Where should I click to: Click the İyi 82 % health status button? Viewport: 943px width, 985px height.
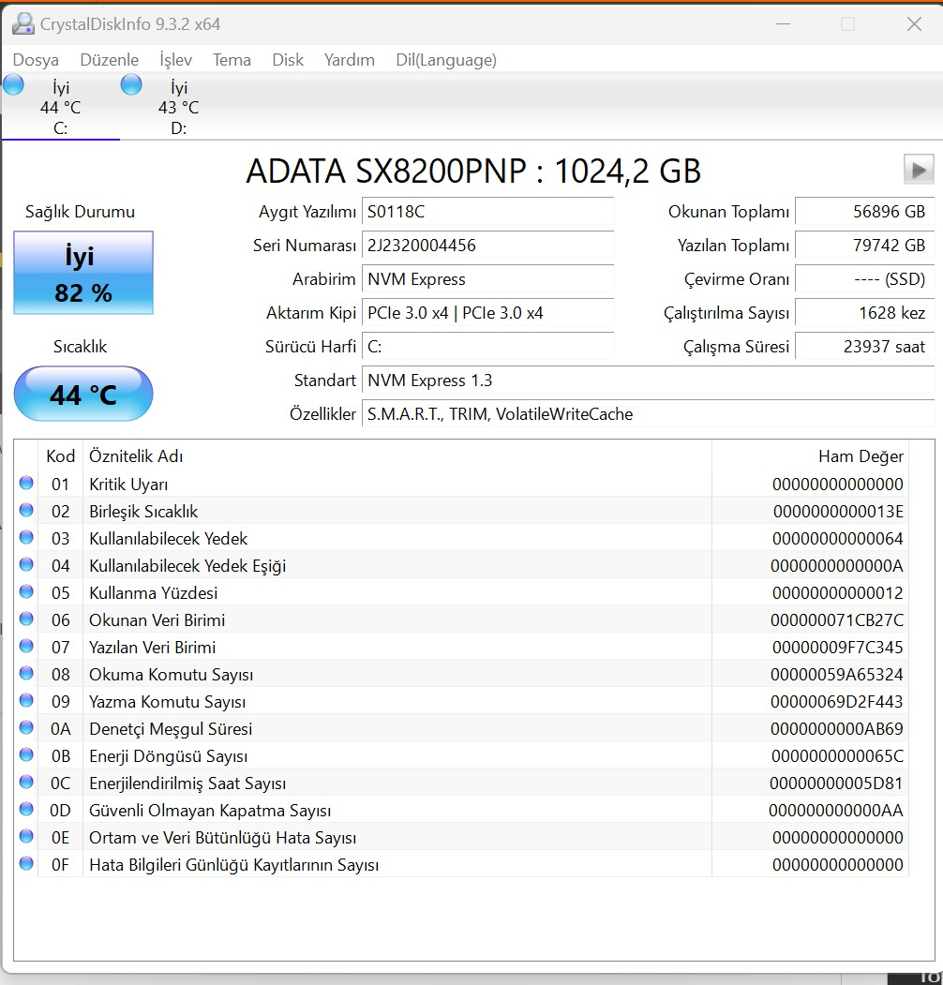(83, 273)
